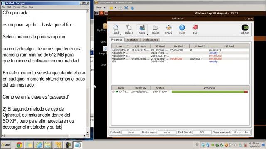Open the ophcrack window menu icon in titlebar
The image size is (266, 149).
(x=110, y=19)
